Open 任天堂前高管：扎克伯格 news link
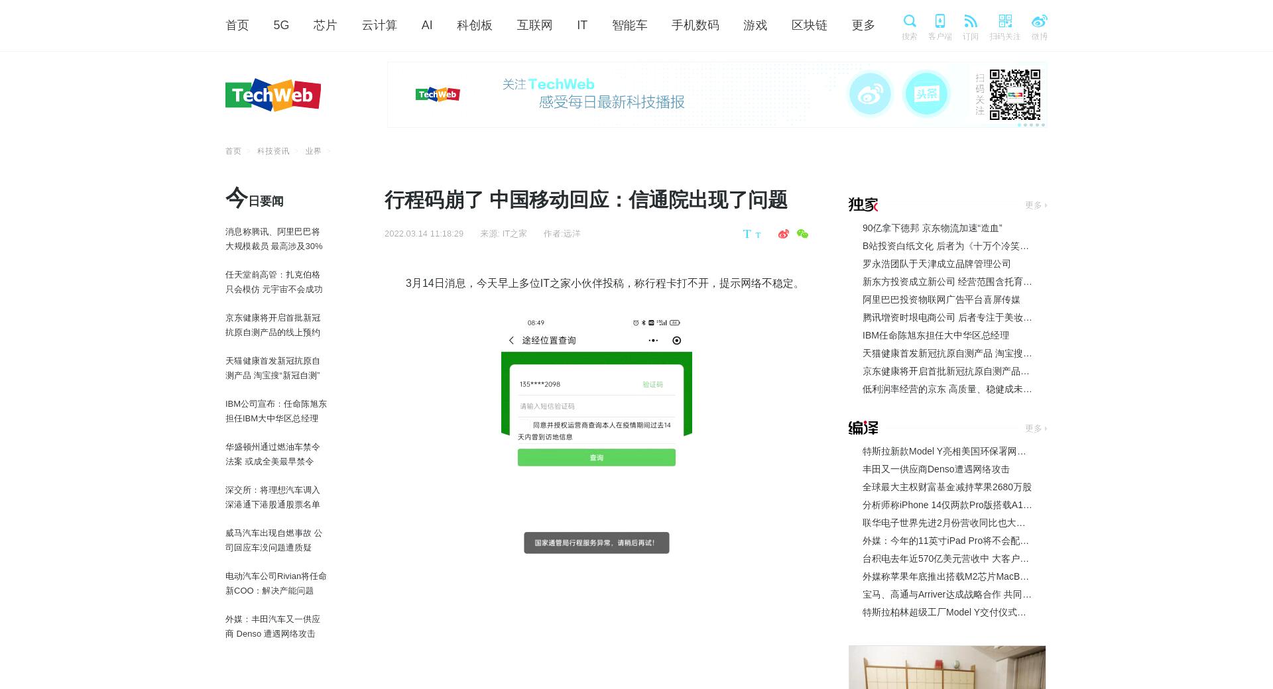 point(274,282)
